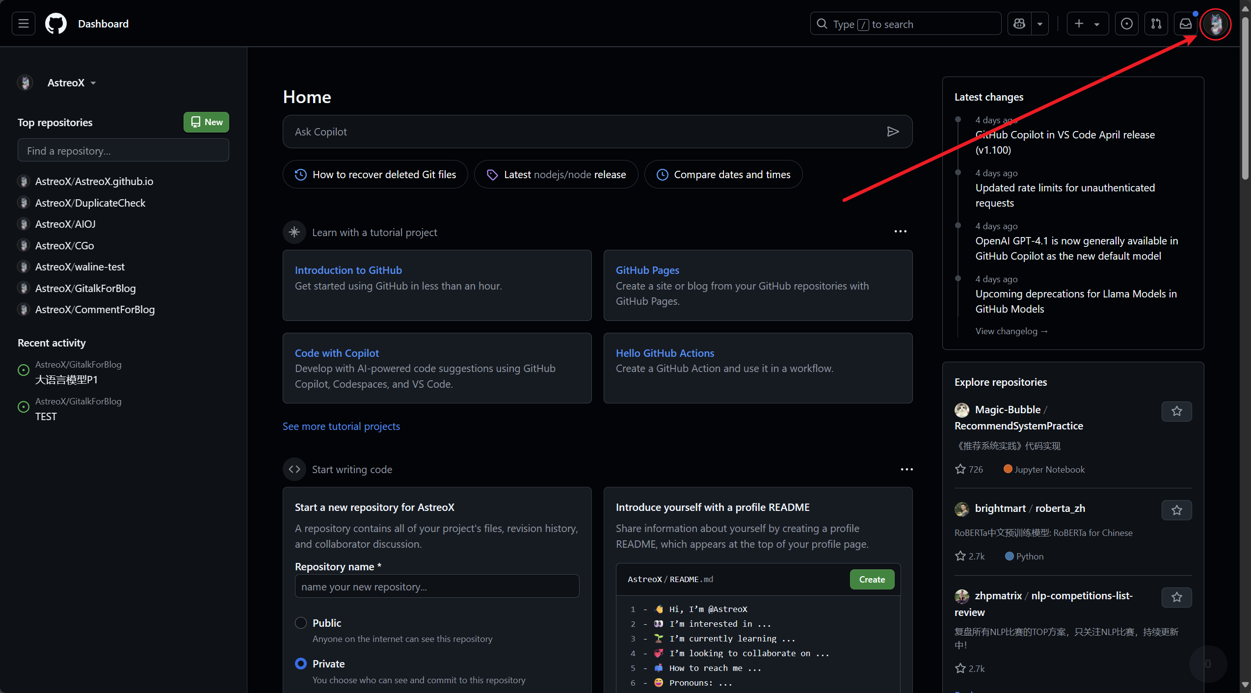Star Magic-Bubble RecommendSystemPractice repository
Screen dimensions: 1251x693
1176,411
